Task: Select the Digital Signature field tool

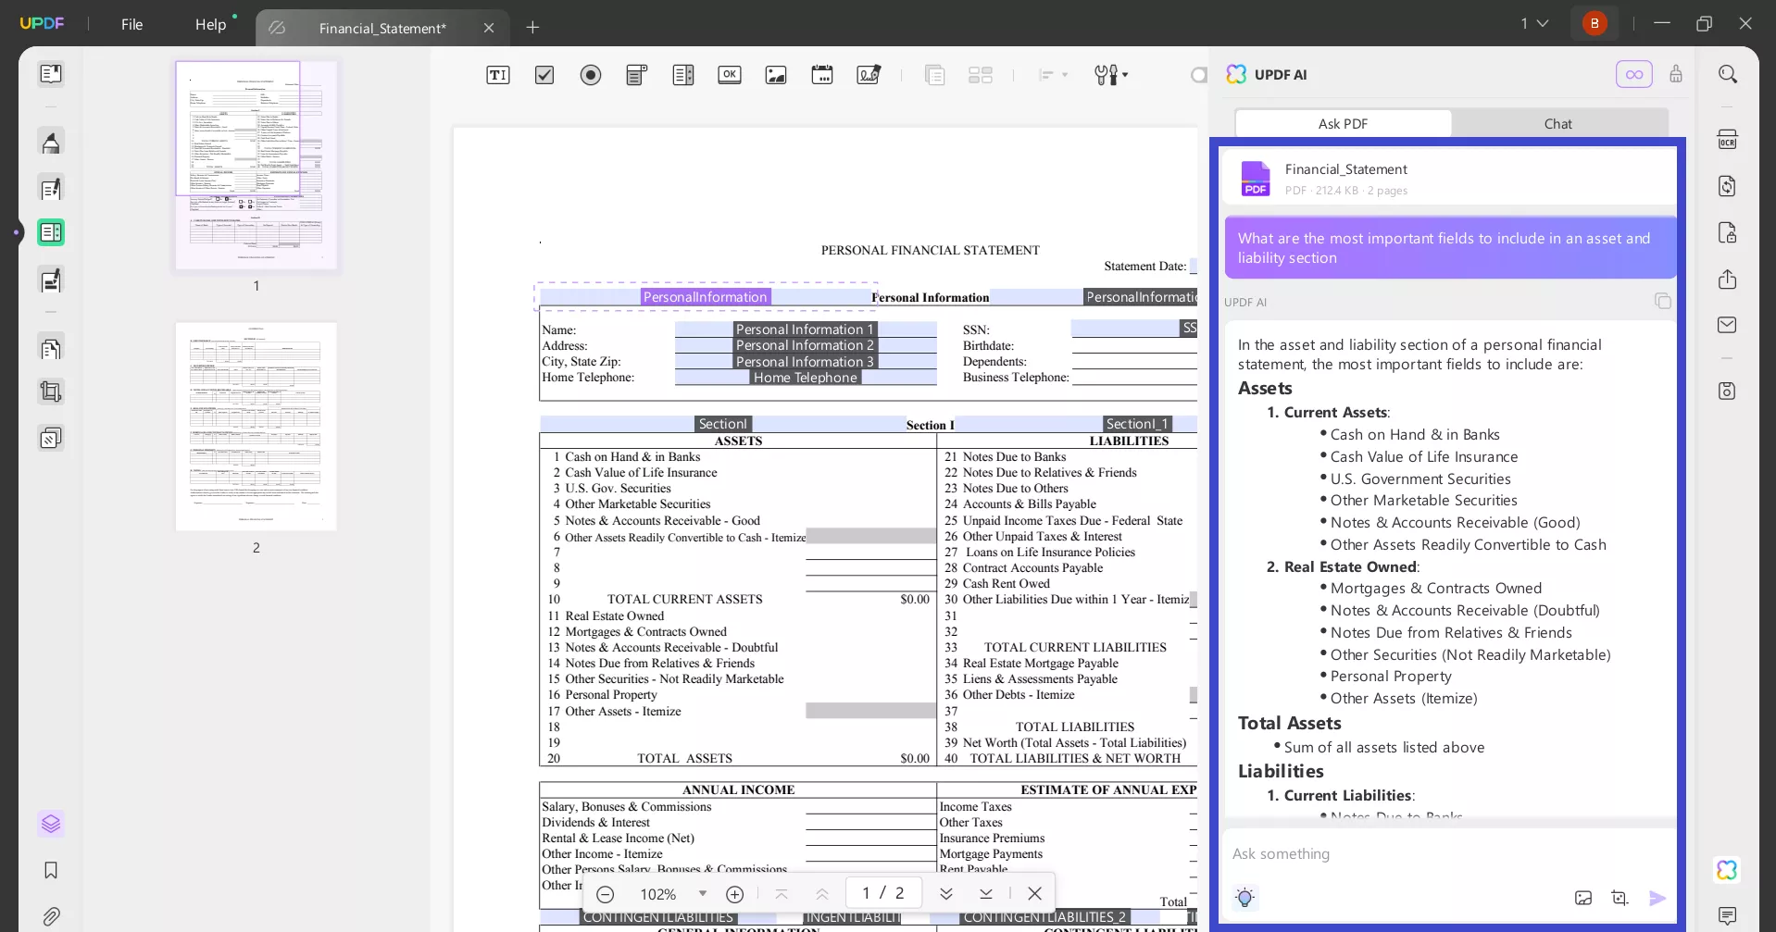Action: [x=869, y=75]
